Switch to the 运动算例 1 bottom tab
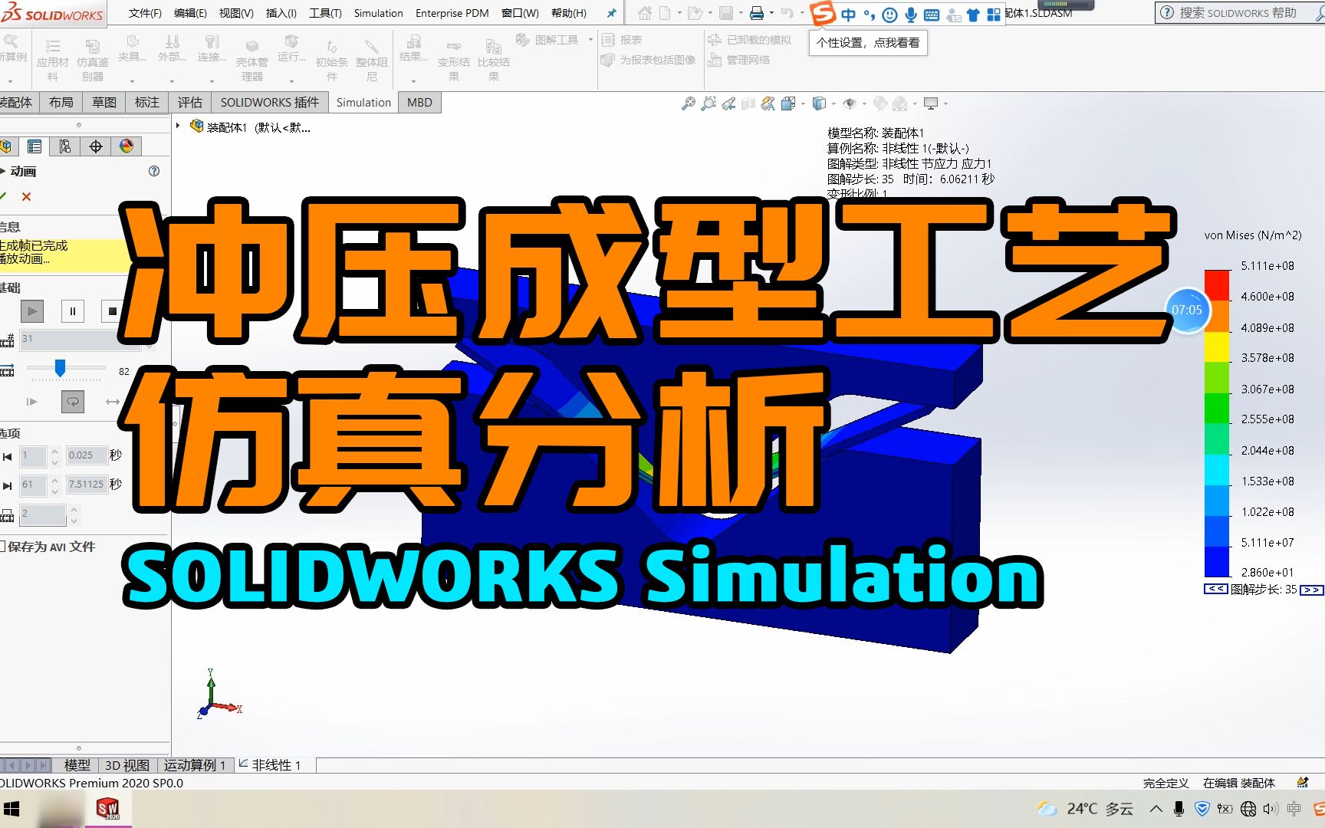Viewport: 1325px width, 828px height. (195, 765)
